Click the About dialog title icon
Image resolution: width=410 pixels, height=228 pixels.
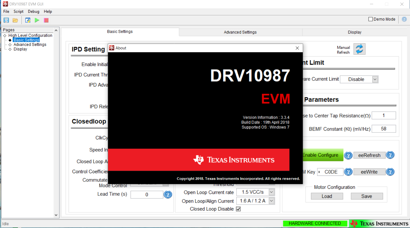[x=112, y=48]
